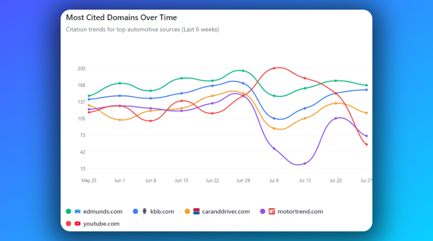This screenshot has height=241, width=433.
Task: Select the youtube.com peak point at Jul 6
Action: coord(274,68)
